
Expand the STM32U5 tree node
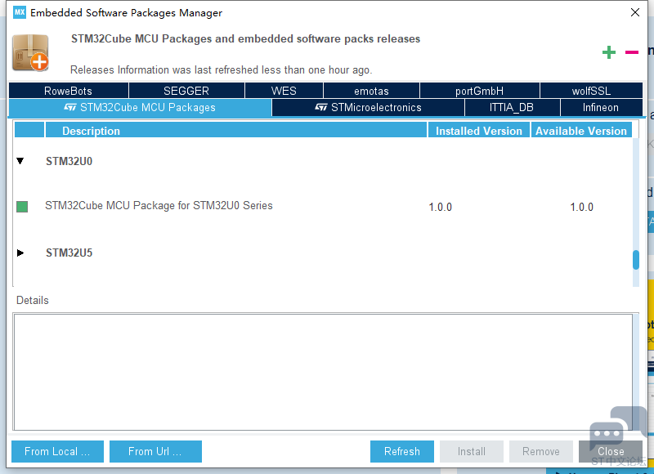pyautogui.click(x=20, y=253)
